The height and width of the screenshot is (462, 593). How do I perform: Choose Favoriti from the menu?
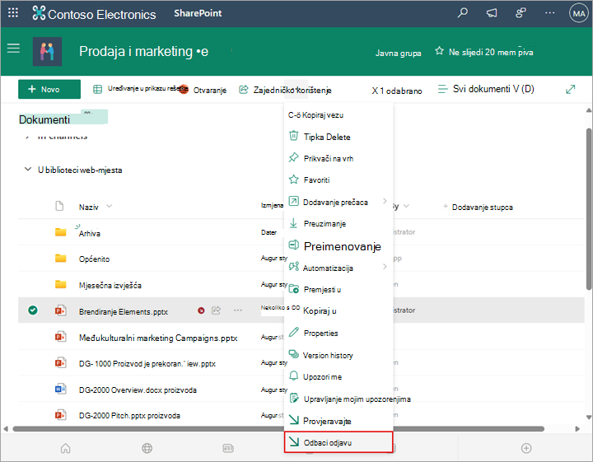339,180
